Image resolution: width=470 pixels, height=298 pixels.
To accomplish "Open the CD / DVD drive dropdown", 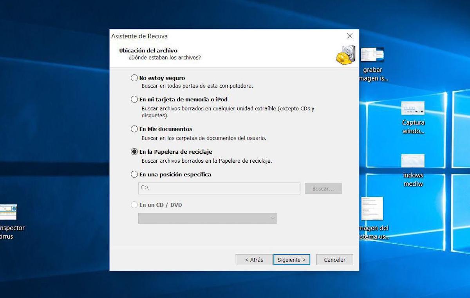I will point(208,218).
